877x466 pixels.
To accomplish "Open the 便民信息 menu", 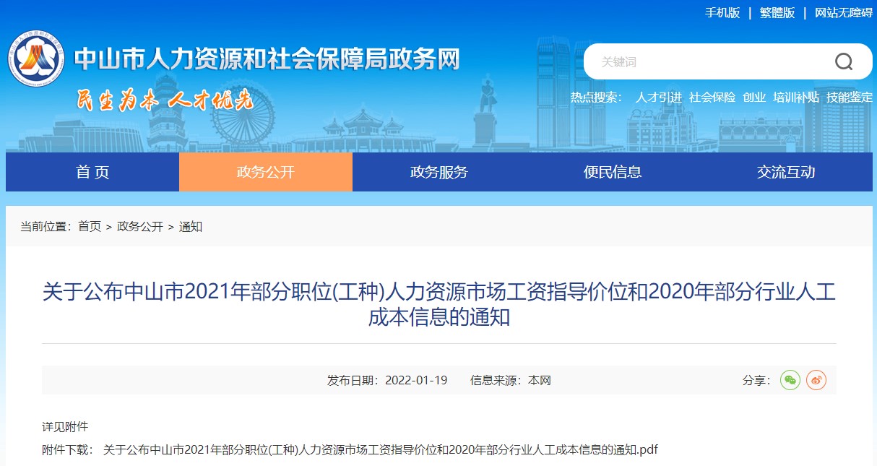I will [612, 171].
